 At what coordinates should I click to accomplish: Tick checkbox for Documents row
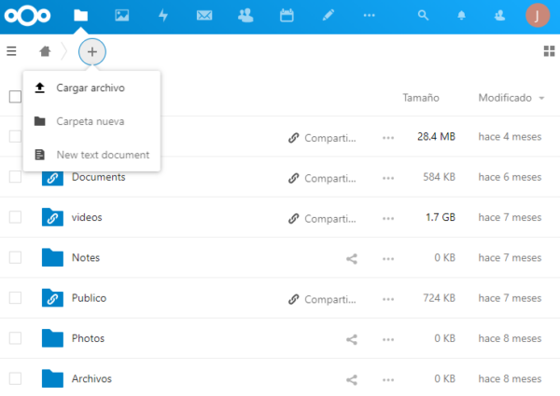(15, 177)
